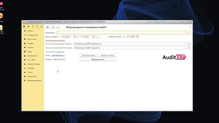
Task: Open the Зарплата и кадры section
Action: coord(34,64)
